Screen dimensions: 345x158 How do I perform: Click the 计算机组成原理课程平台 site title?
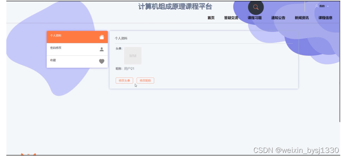[x=175, y=7]
